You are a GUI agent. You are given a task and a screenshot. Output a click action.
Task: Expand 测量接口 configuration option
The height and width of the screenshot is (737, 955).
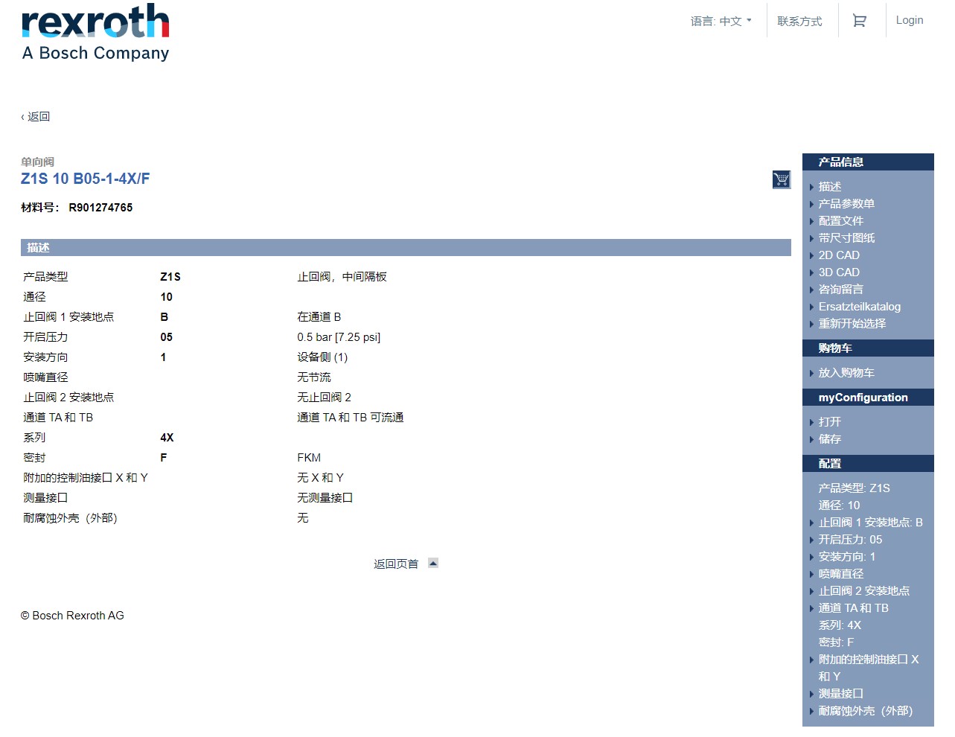click(x=841, y=693)
